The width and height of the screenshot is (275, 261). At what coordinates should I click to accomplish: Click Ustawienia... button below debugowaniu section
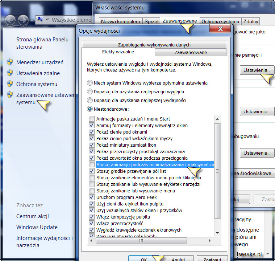(x=257, y=153)
